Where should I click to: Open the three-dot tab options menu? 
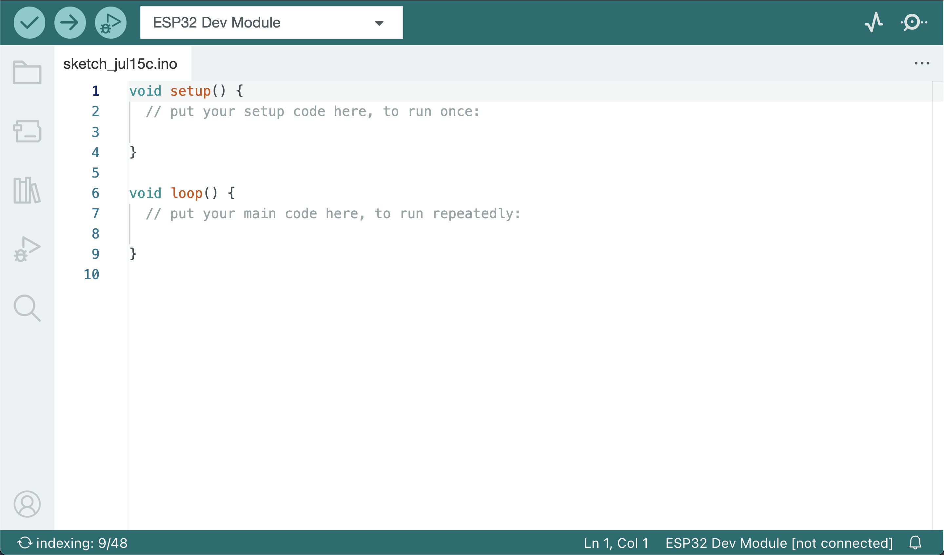coord(922,63)
